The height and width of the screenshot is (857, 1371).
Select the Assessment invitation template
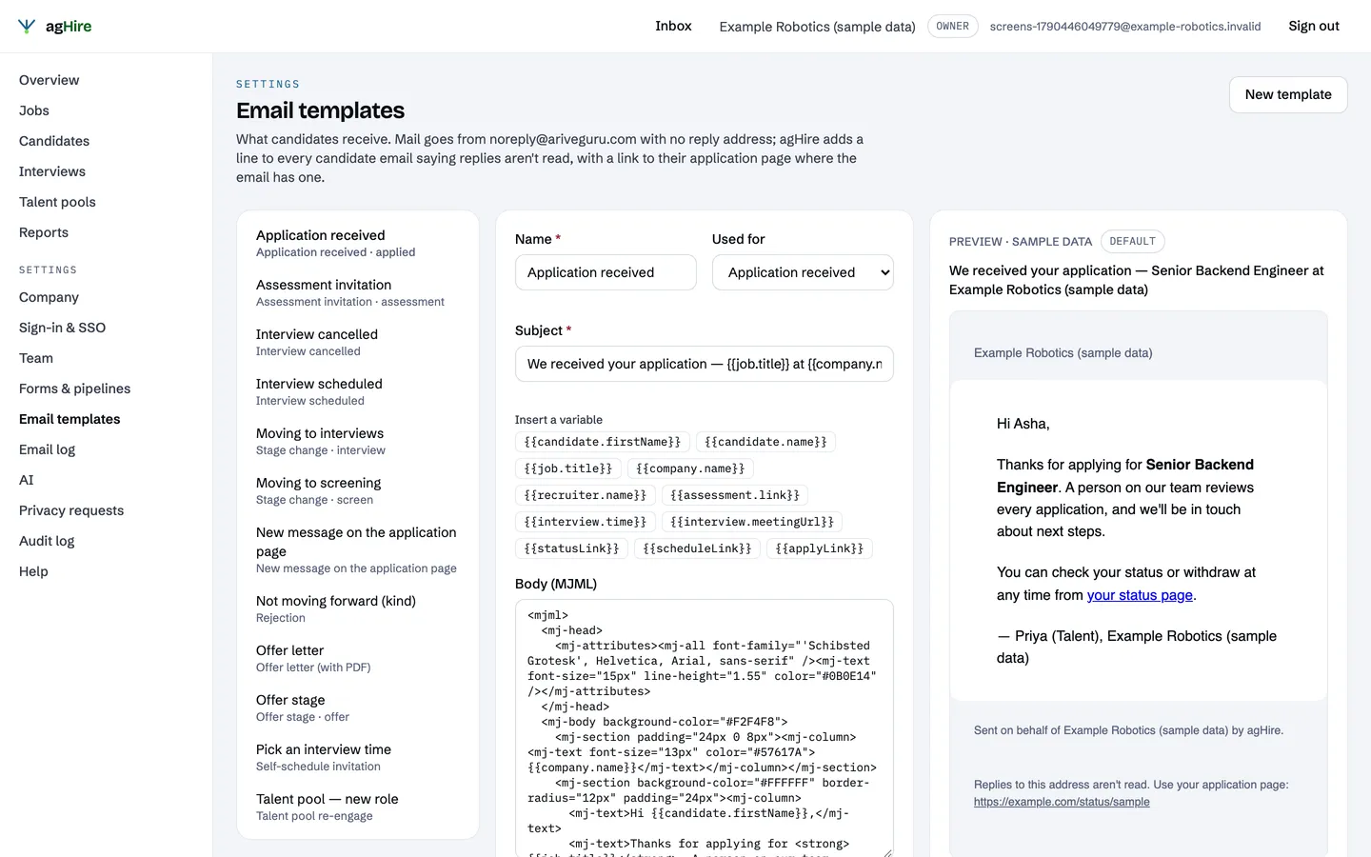358,292
